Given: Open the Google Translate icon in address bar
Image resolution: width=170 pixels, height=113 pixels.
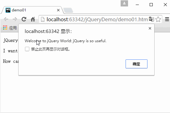Looking at the screenshot, I should (151, 19).
